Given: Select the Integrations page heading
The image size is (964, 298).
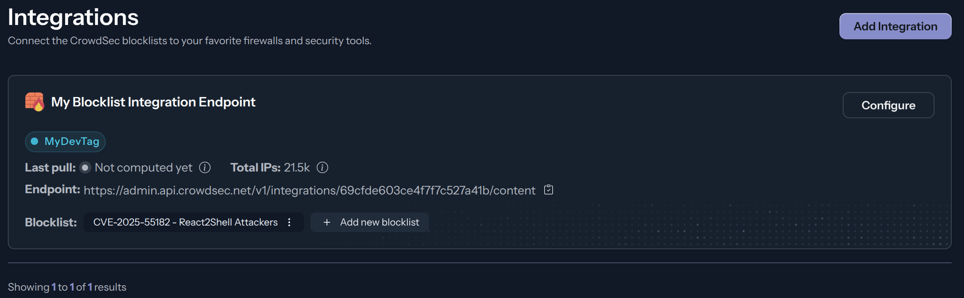Looking at the screenshot, I should click(x=73, y=17).
